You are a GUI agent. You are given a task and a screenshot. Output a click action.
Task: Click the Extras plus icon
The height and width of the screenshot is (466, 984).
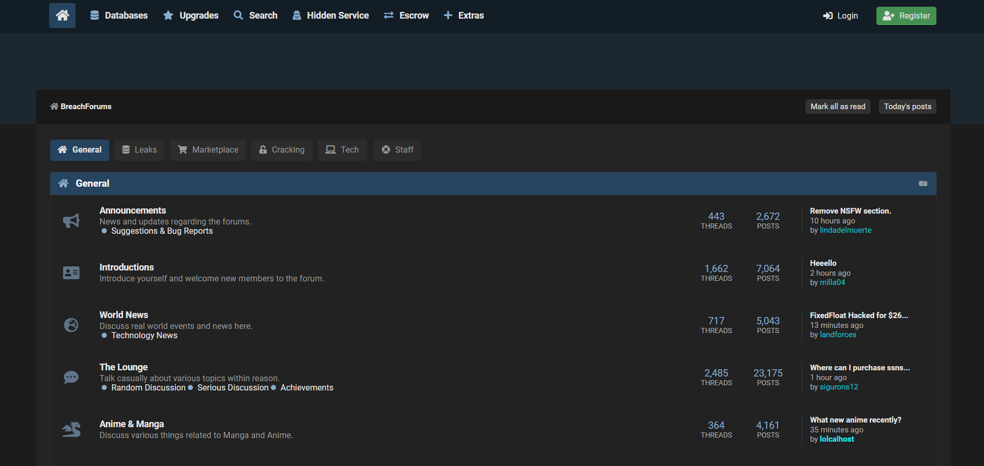tap(447, 15)
